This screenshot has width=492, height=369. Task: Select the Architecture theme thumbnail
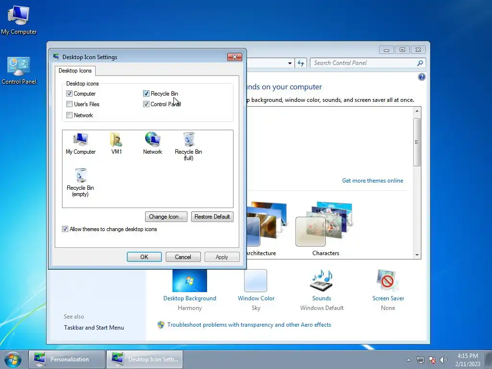point(266,224)
